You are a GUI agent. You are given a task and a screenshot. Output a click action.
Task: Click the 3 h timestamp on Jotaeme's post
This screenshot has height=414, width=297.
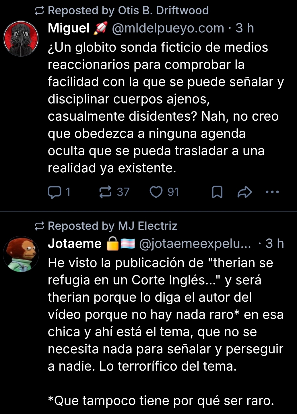click(275, 244)
